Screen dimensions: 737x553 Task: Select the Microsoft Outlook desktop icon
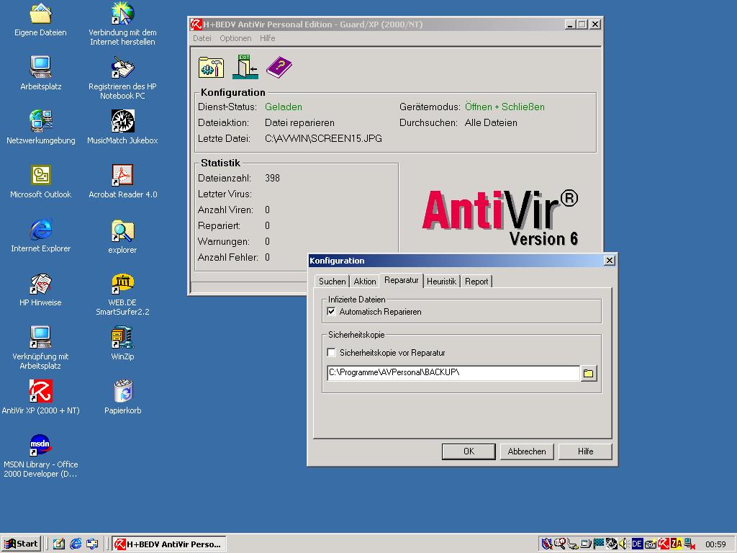[41, 181]
